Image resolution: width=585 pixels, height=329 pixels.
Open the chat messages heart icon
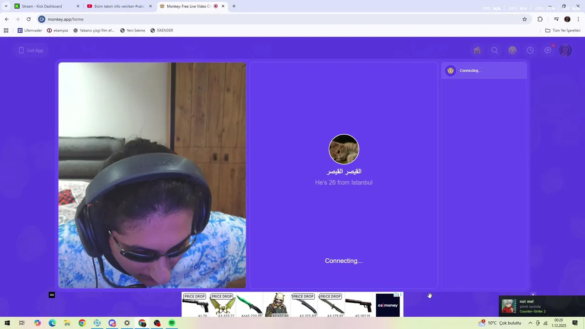click(x=548, y=50)
